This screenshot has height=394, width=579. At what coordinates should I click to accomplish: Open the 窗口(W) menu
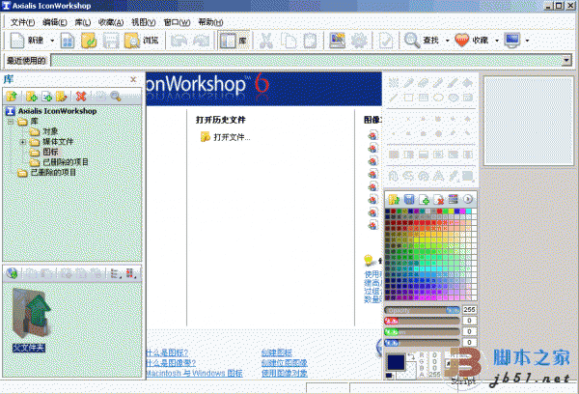(x=177, y=22)
